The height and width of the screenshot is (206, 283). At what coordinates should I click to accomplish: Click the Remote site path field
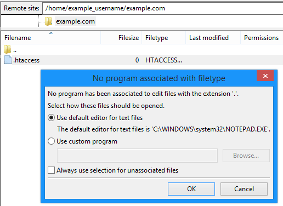click(x=163, y=8)
